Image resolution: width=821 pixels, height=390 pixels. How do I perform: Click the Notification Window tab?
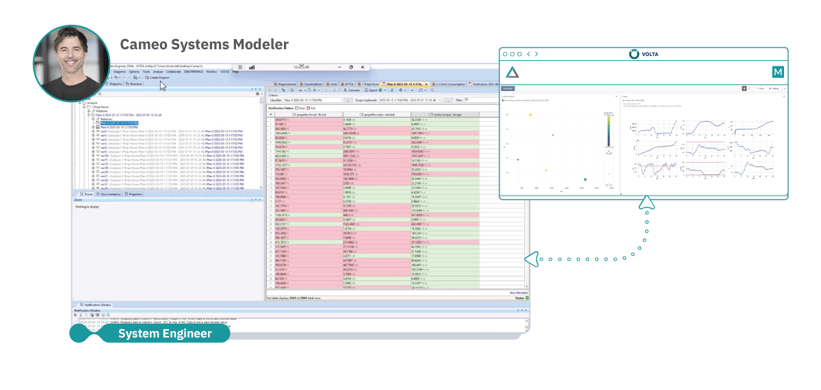96,304
